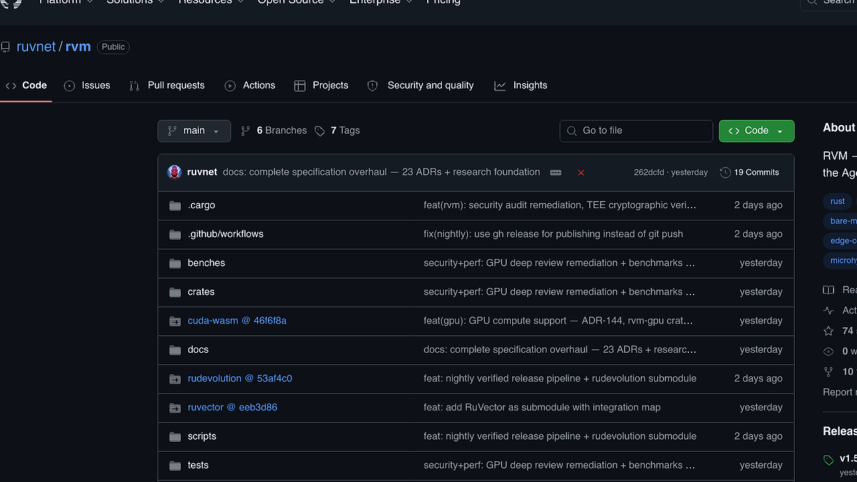Click the folder icon for .github/workflows
Image resolution: width=857 pixels, height=482 pixels.
pyautogui.click(x=175, y=234)
